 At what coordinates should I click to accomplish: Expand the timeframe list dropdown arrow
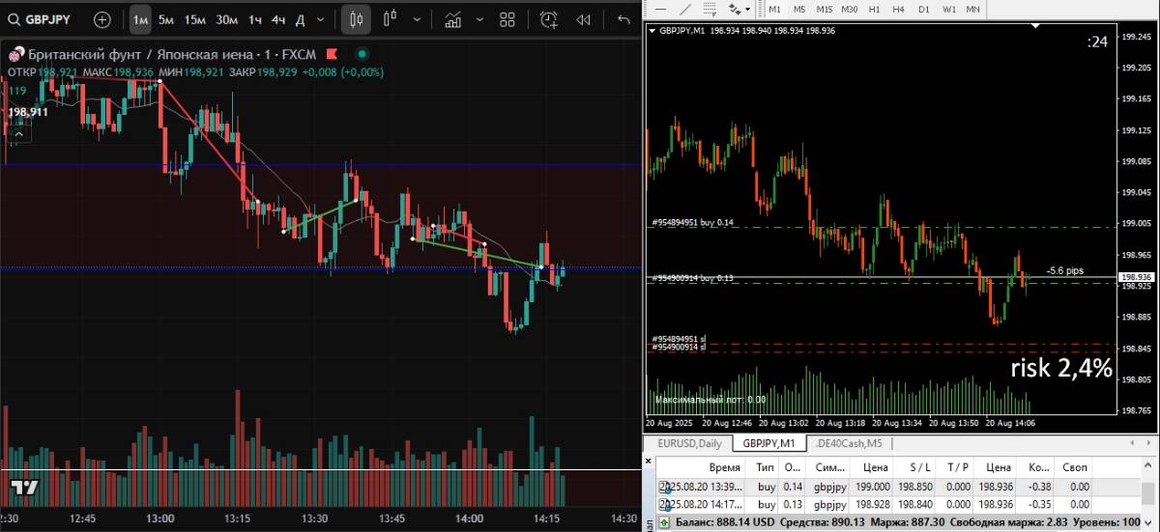click(320, 19)
